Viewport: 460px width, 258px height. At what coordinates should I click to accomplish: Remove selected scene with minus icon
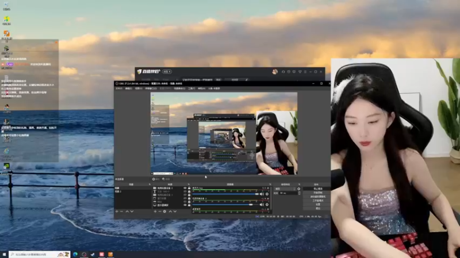(x=121, y=212)
